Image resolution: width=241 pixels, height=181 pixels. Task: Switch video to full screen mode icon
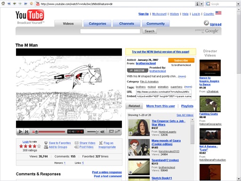(x=118, y=132)
